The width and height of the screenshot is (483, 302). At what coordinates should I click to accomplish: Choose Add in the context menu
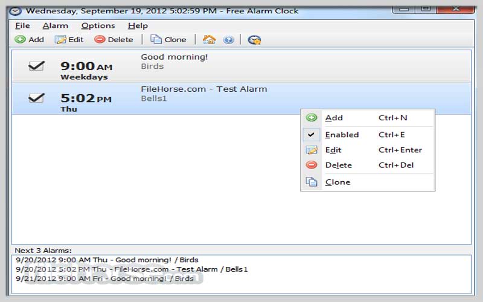(368, 118)
